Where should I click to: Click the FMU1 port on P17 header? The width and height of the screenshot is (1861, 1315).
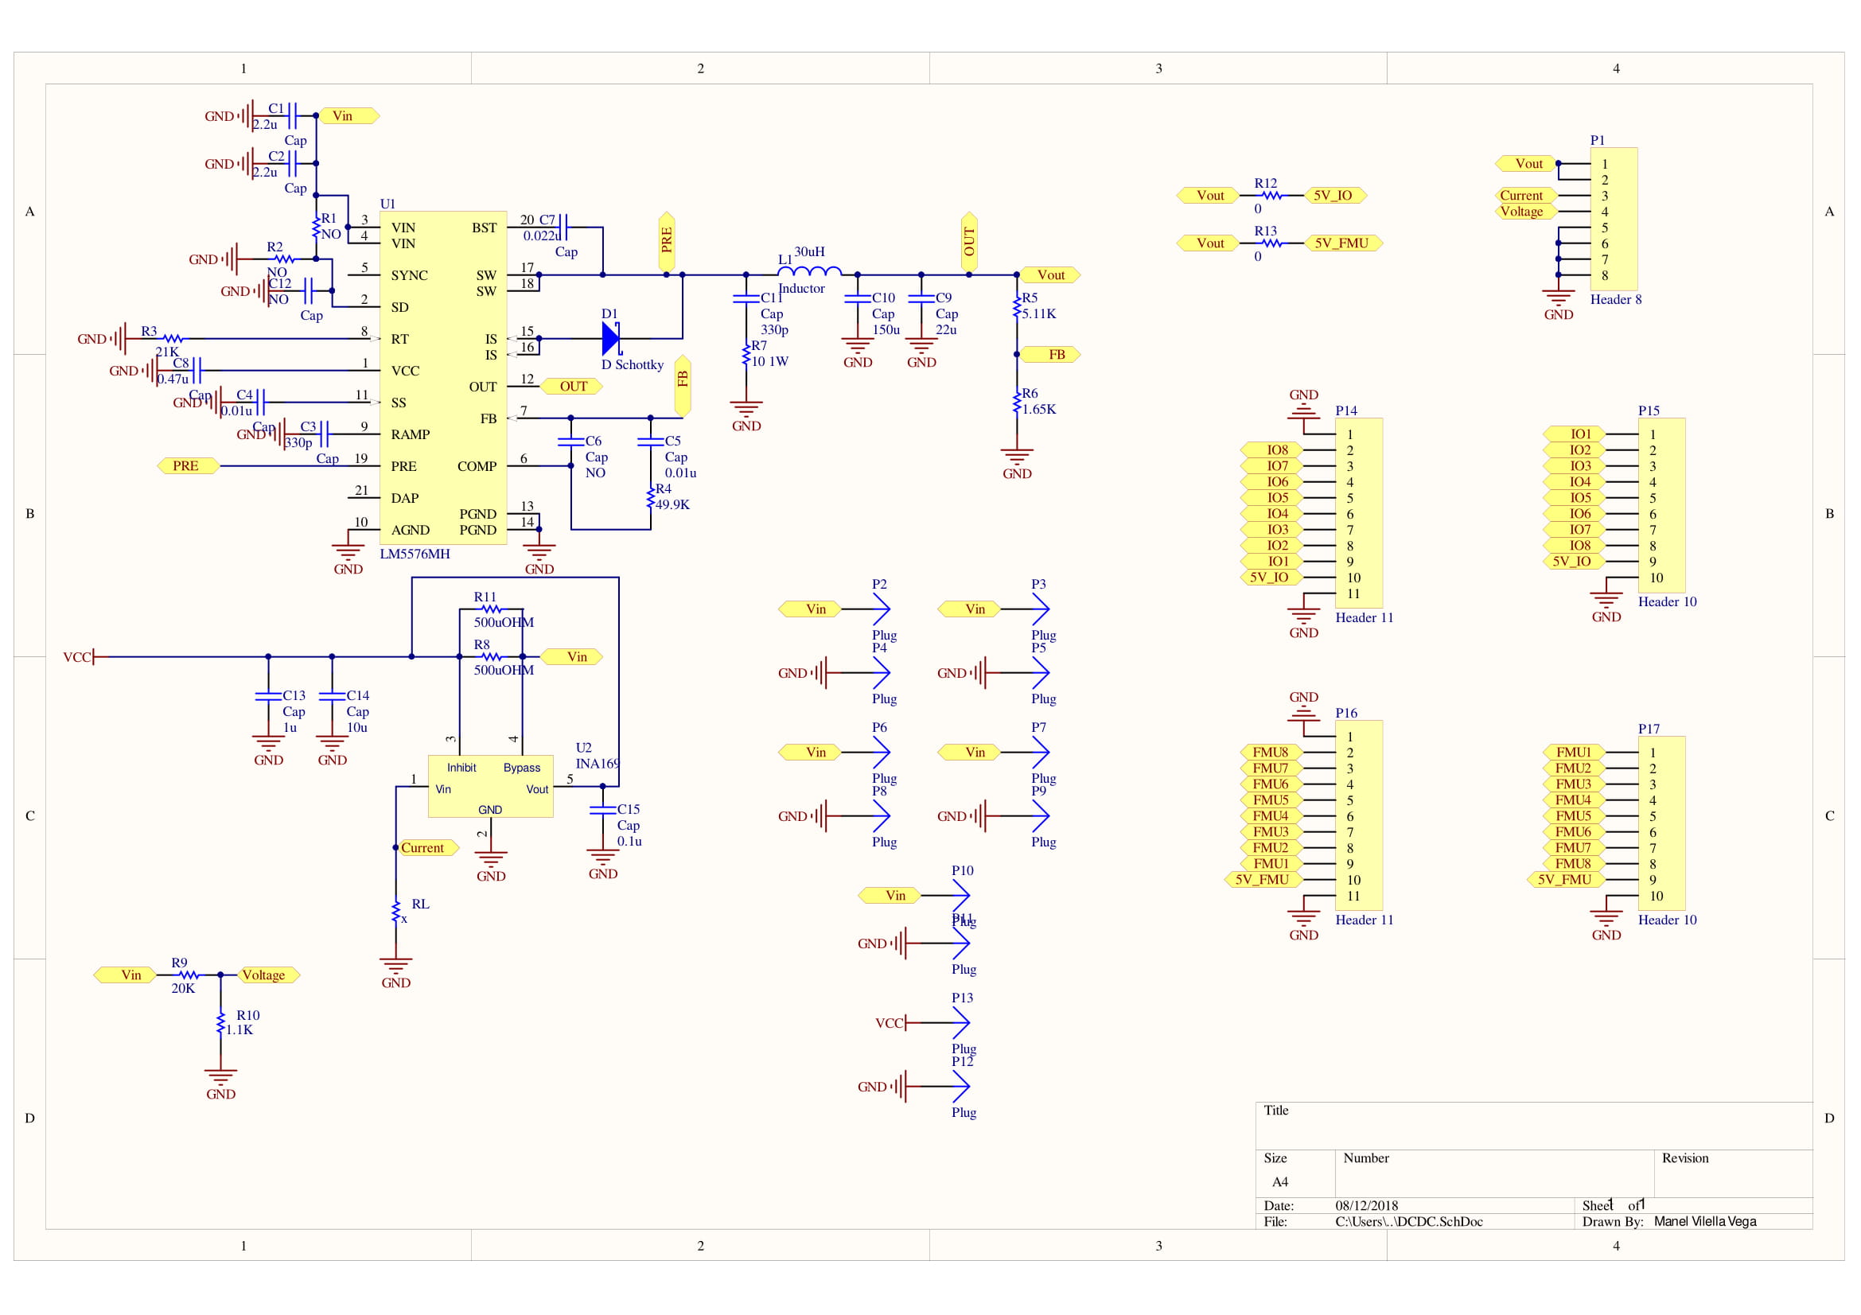(1572, 752)
